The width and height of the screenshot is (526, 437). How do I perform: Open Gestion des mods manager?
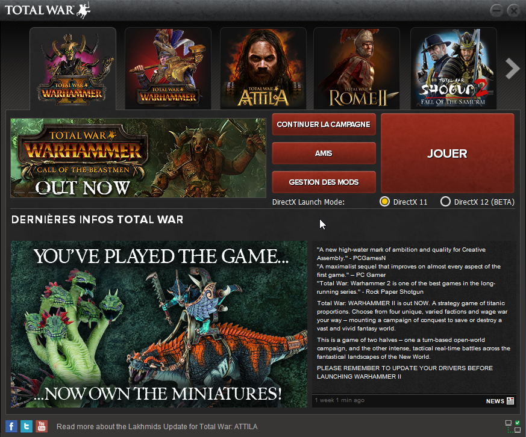pyautogui.click(x=324, y=182)
